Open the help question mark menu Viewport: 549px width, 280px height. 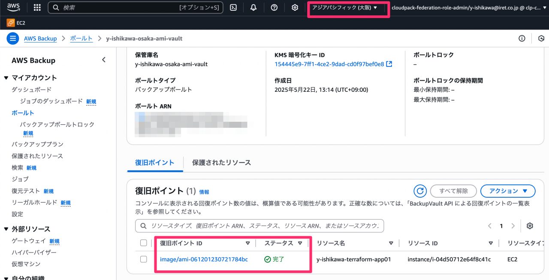pyautogui.click(x=274, y=7)
